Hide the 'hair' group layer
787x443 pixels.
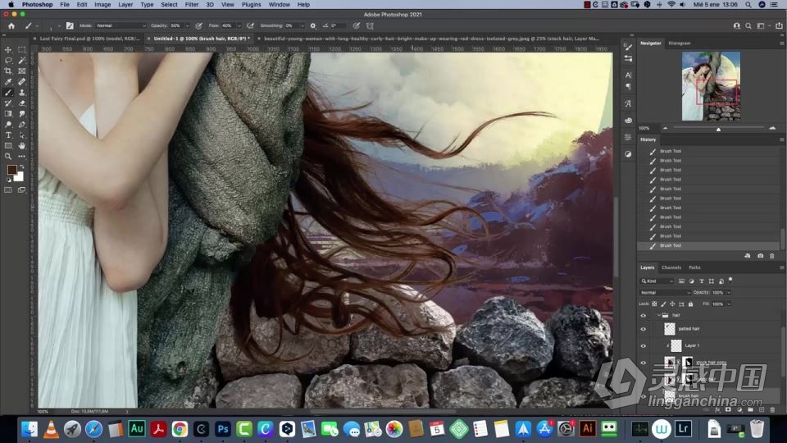643,315
